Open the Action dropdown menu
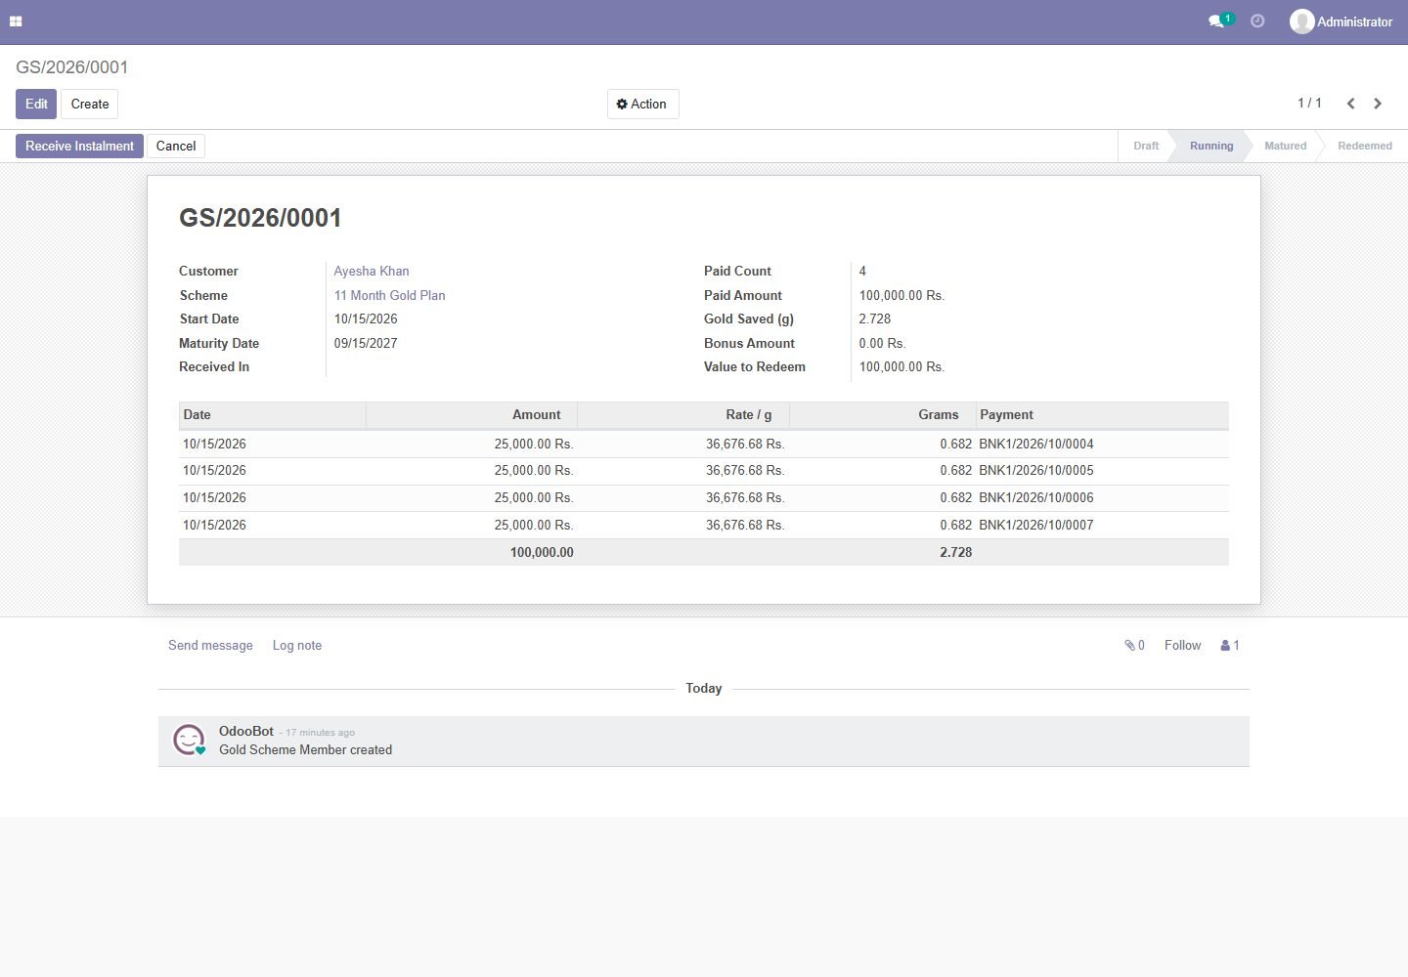Screen dimensions: 1408x977 tap(642, 105)
